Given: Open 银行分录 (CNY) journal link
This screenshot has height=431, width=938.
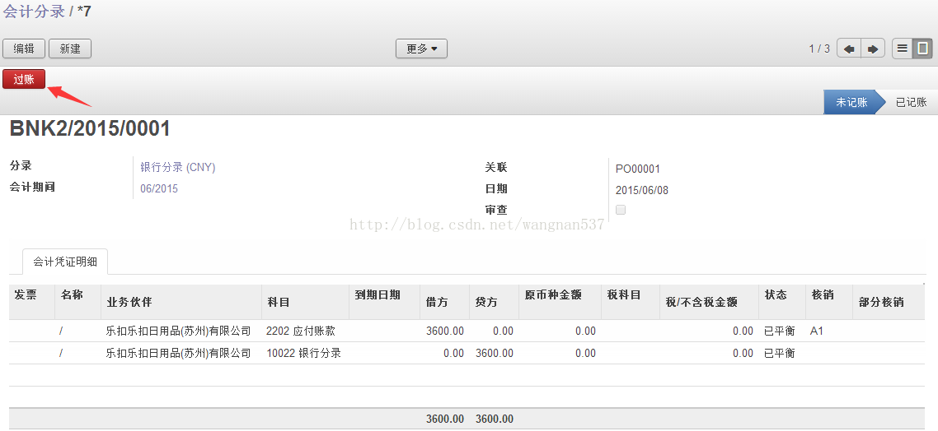Looking at the screenshot, I should [178, 168].
